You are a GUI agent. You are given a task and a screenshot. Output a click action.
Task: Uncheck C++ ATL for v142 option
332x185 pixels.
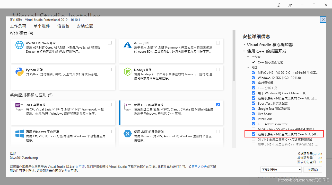254,98
